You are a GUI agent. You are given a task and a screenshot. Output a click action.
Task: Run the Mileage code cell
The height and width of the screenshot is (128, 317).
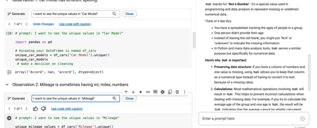click(9, 118)
